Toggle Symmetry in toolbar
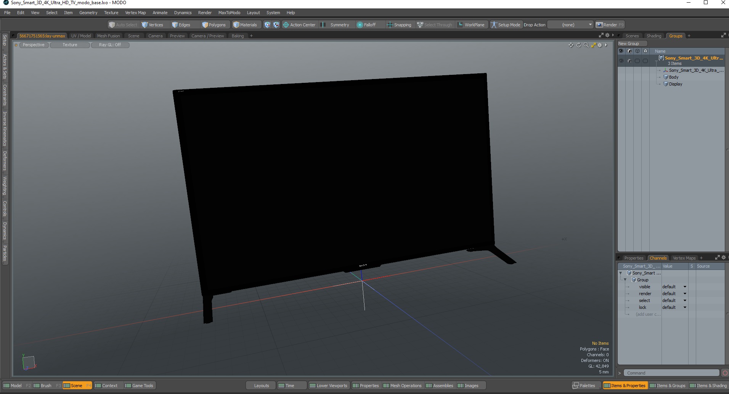Image resolution: width=729 pixels, height=394 pixels. [335, 25]
